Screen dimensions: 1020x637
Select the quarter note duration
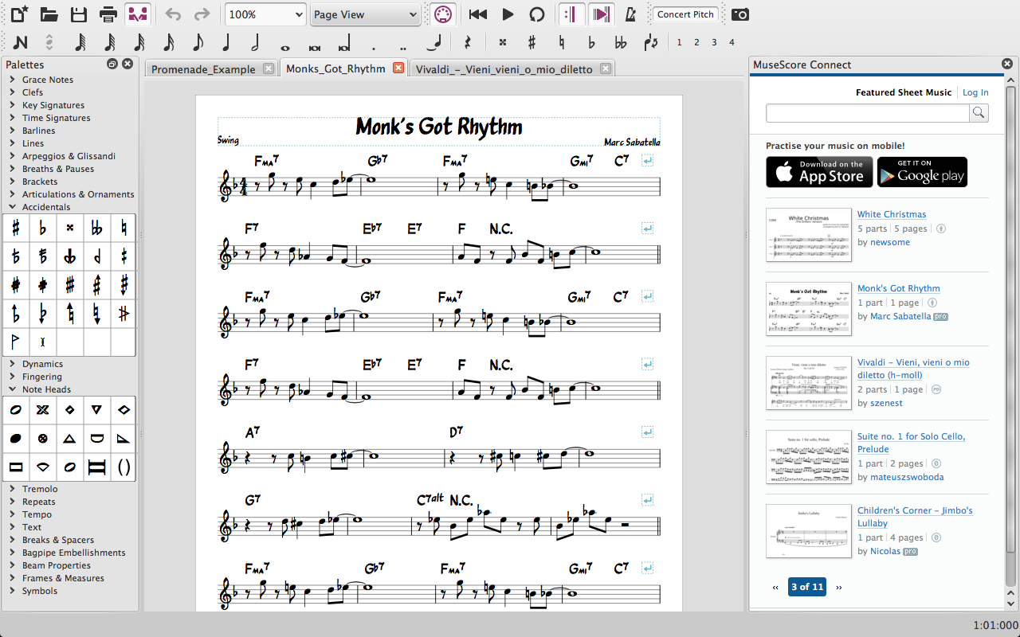(x=226, y=41)
